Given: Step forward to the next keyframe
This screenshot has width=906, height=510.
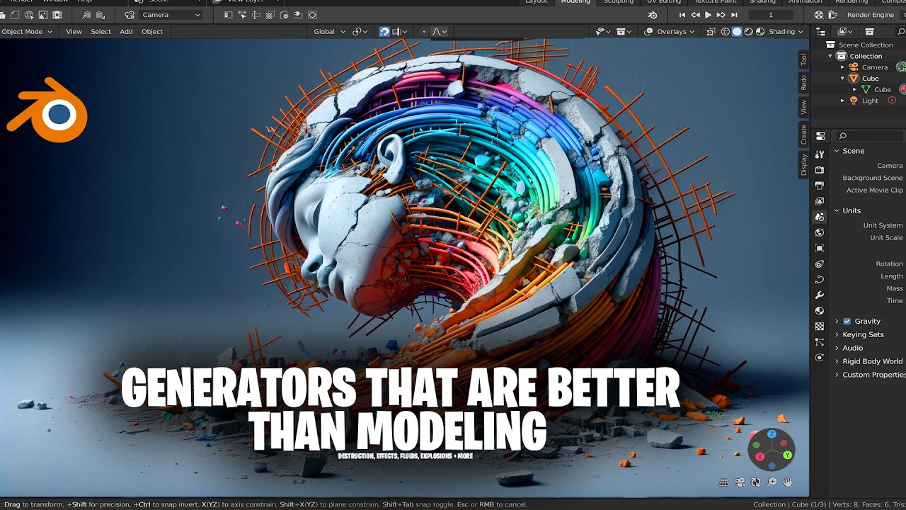Looking at the screenshot, I should 721,15.
